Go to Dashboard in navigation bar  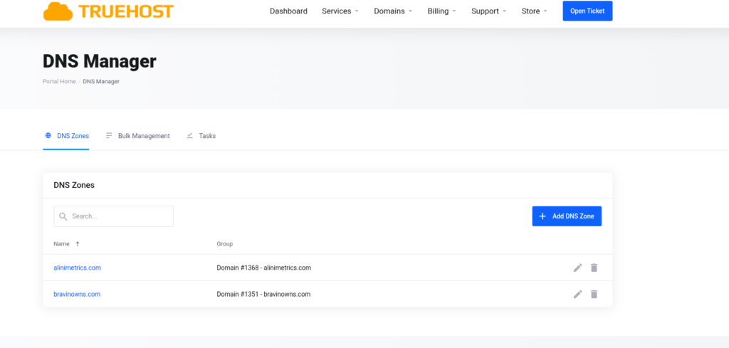pos(288,11)
